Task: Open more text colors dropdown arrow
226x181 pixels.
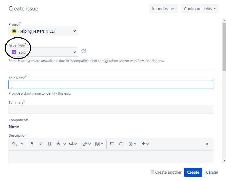Action: (x=65, y=144)
